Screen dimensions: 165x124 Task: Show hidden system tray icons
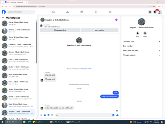143,122
